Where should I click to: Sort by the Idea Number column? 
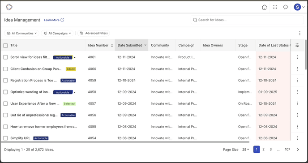click(x=100, y=45)
